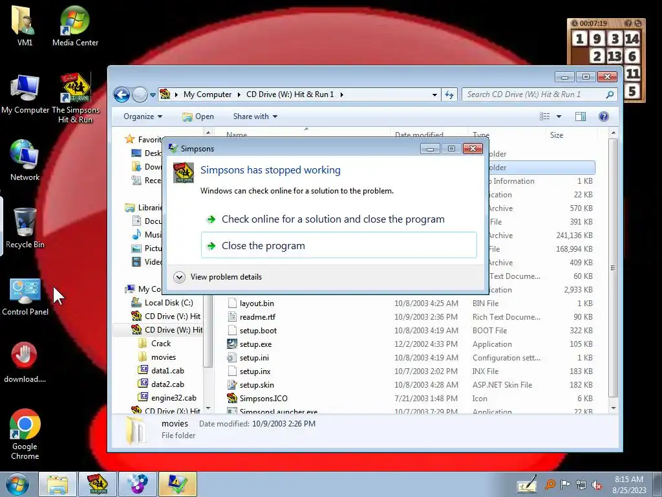The height and width of the screenshot is (497, 662).
Task: Click the Explorer help question mark icon
Action: click(x=603, y=116)
